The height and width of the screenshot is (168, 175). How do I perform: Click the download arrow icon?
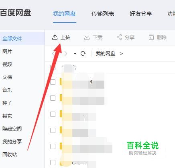87,37
